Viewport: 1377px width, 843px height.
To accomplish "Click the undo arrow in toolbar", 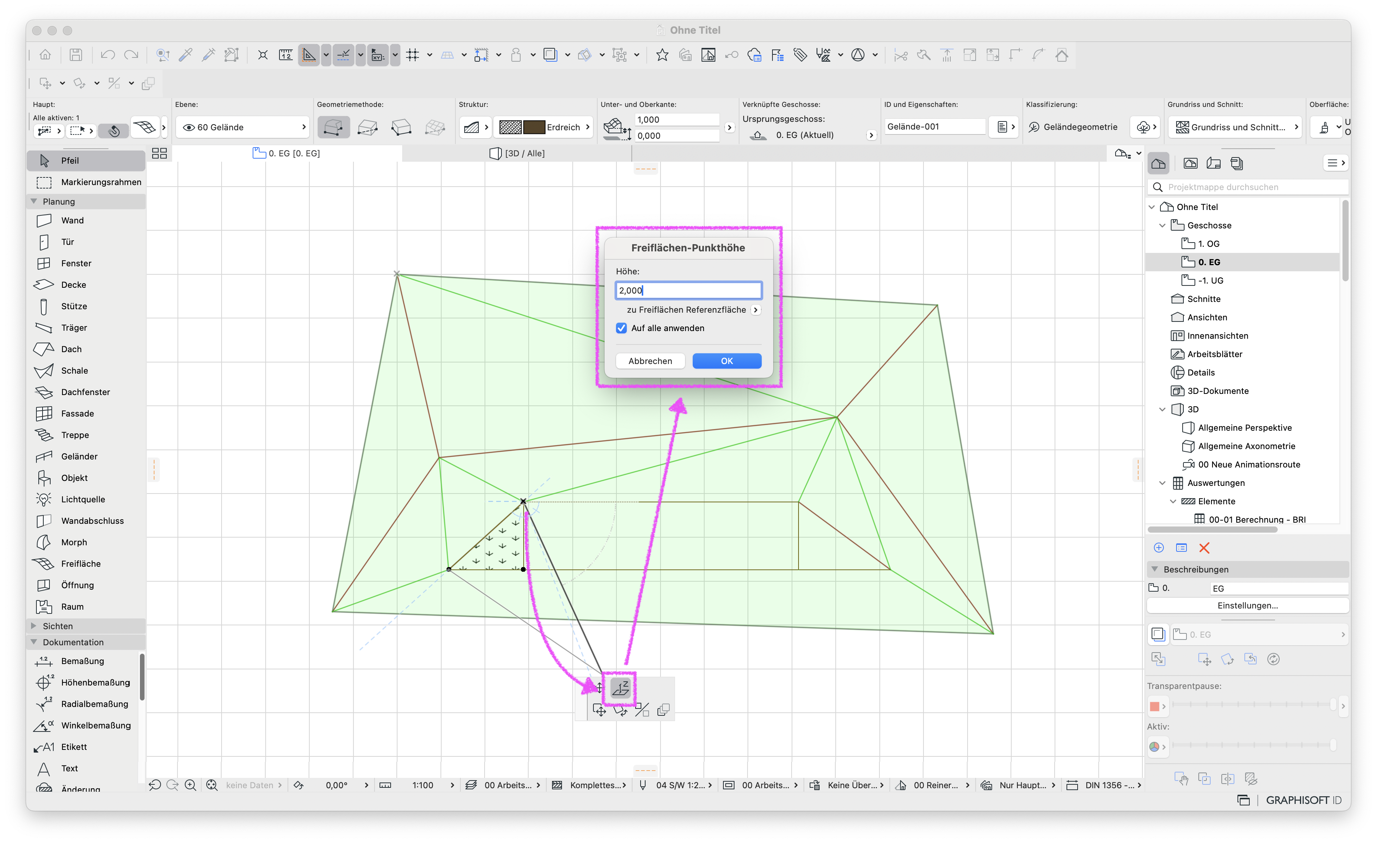I will pos(107,55).
